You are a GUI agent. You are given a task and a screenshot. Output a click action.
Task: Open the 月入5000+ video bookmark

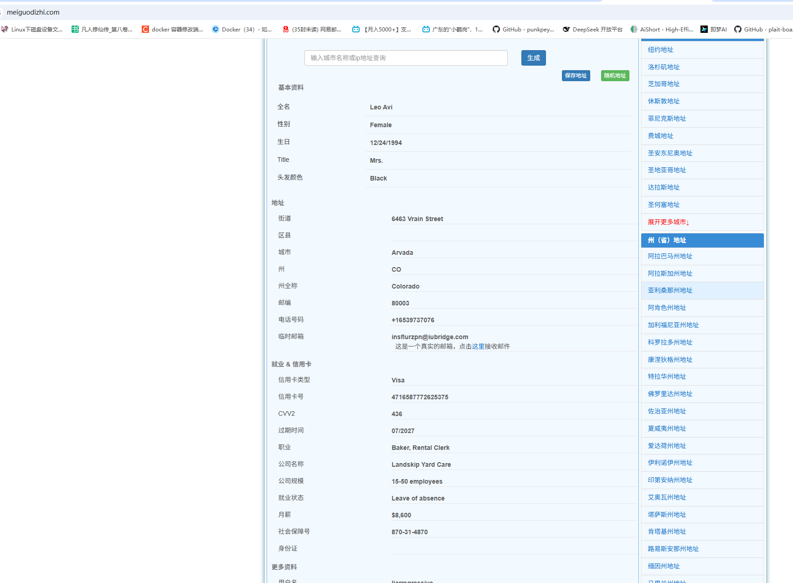pos(382,29)
